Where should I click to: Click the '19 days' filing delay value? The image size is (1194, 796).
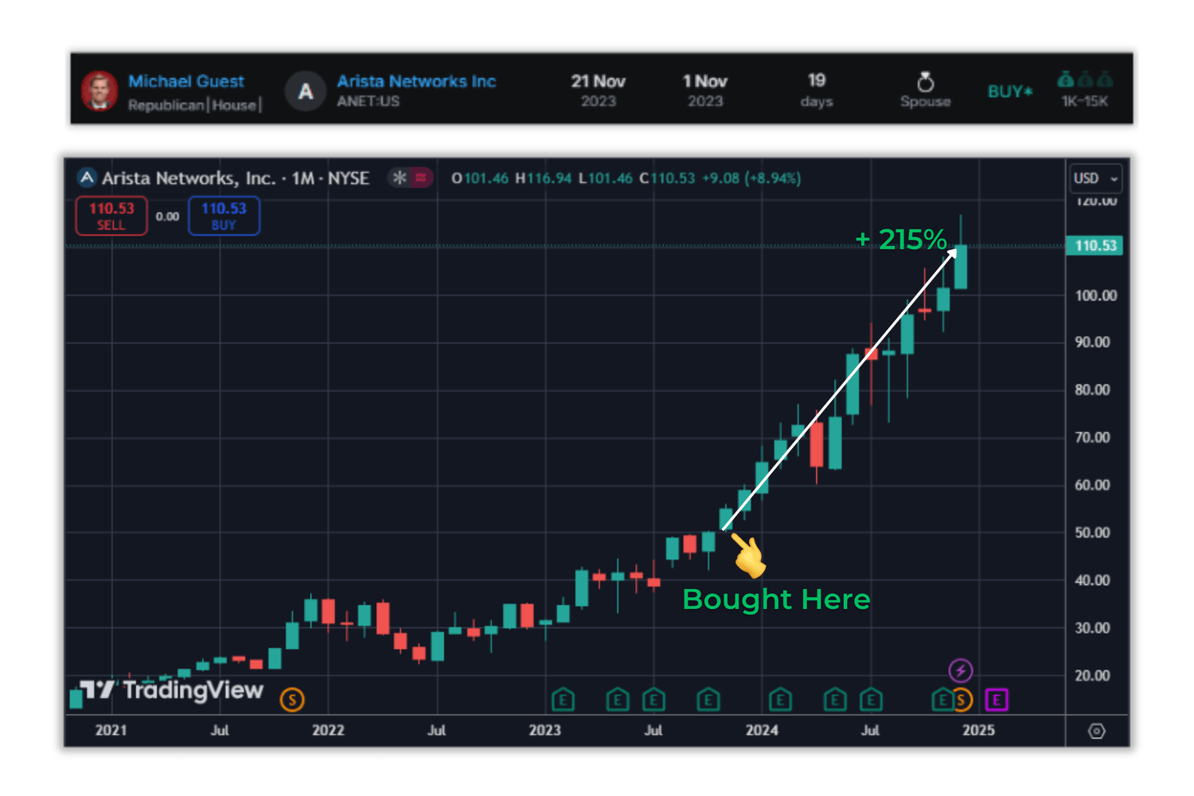[817, 90]
